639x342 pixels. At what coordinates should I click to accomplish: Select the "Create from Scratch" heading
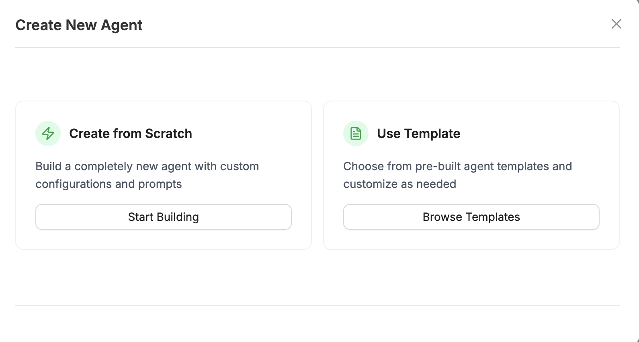pyautogui.click(x=130, y=134)
